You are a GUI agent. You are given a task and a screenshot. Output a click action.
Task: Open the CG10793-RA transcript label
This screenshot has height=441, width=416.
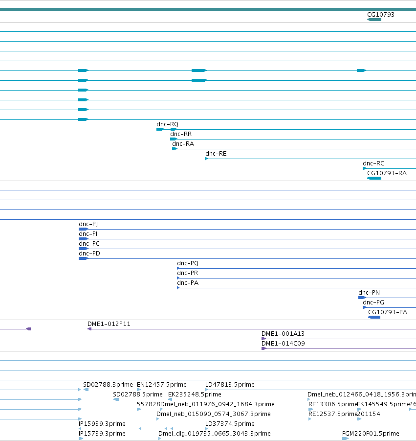[x=387, y=173]
